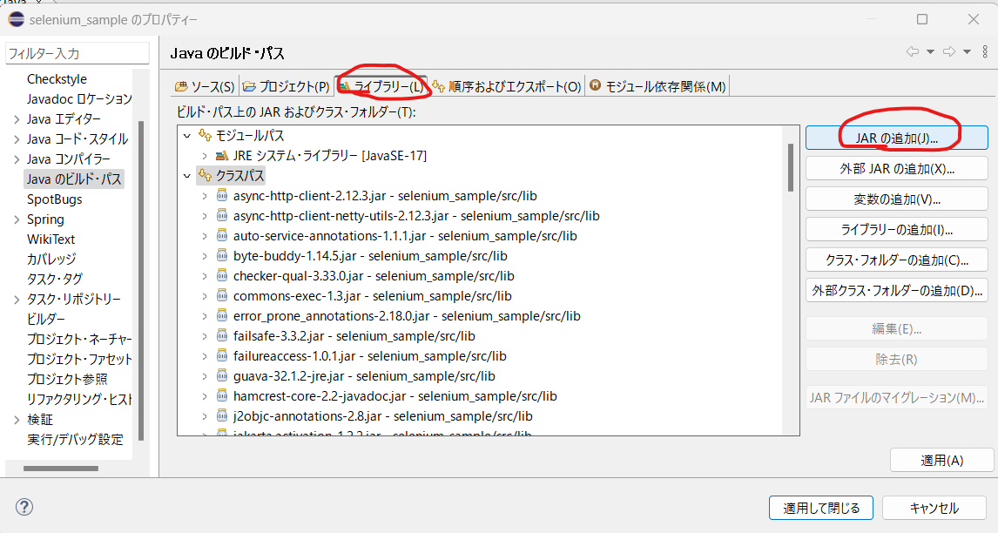The image size is (998, 533).
Task: Open the forward history dropdown arrow
Action: (967, 52)
